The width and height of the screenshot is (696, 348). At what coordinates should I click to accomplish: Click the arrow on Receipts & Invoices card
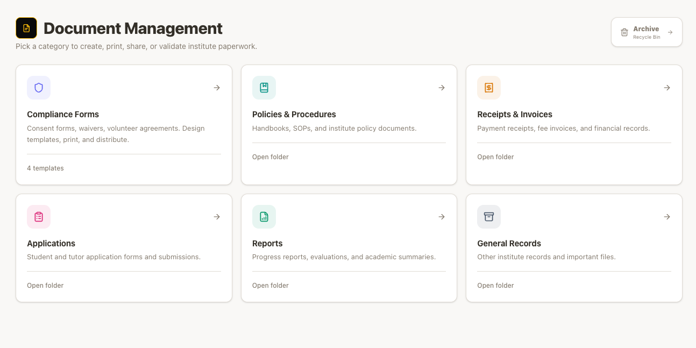667,88
